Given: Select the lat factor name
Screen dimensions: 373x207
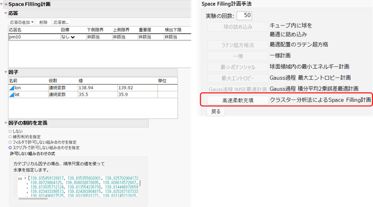Looking at the screenshot, I should point(17,95).
